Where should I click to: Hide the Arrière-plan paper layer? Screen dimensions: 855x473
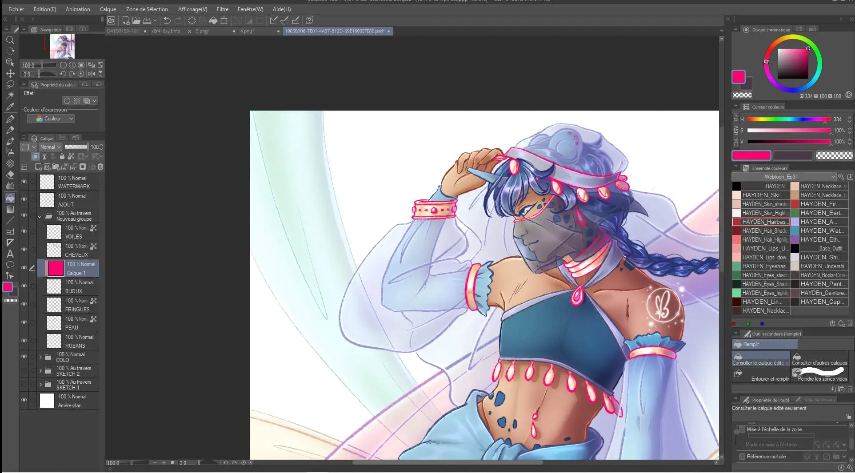click(x=24, y=400)
